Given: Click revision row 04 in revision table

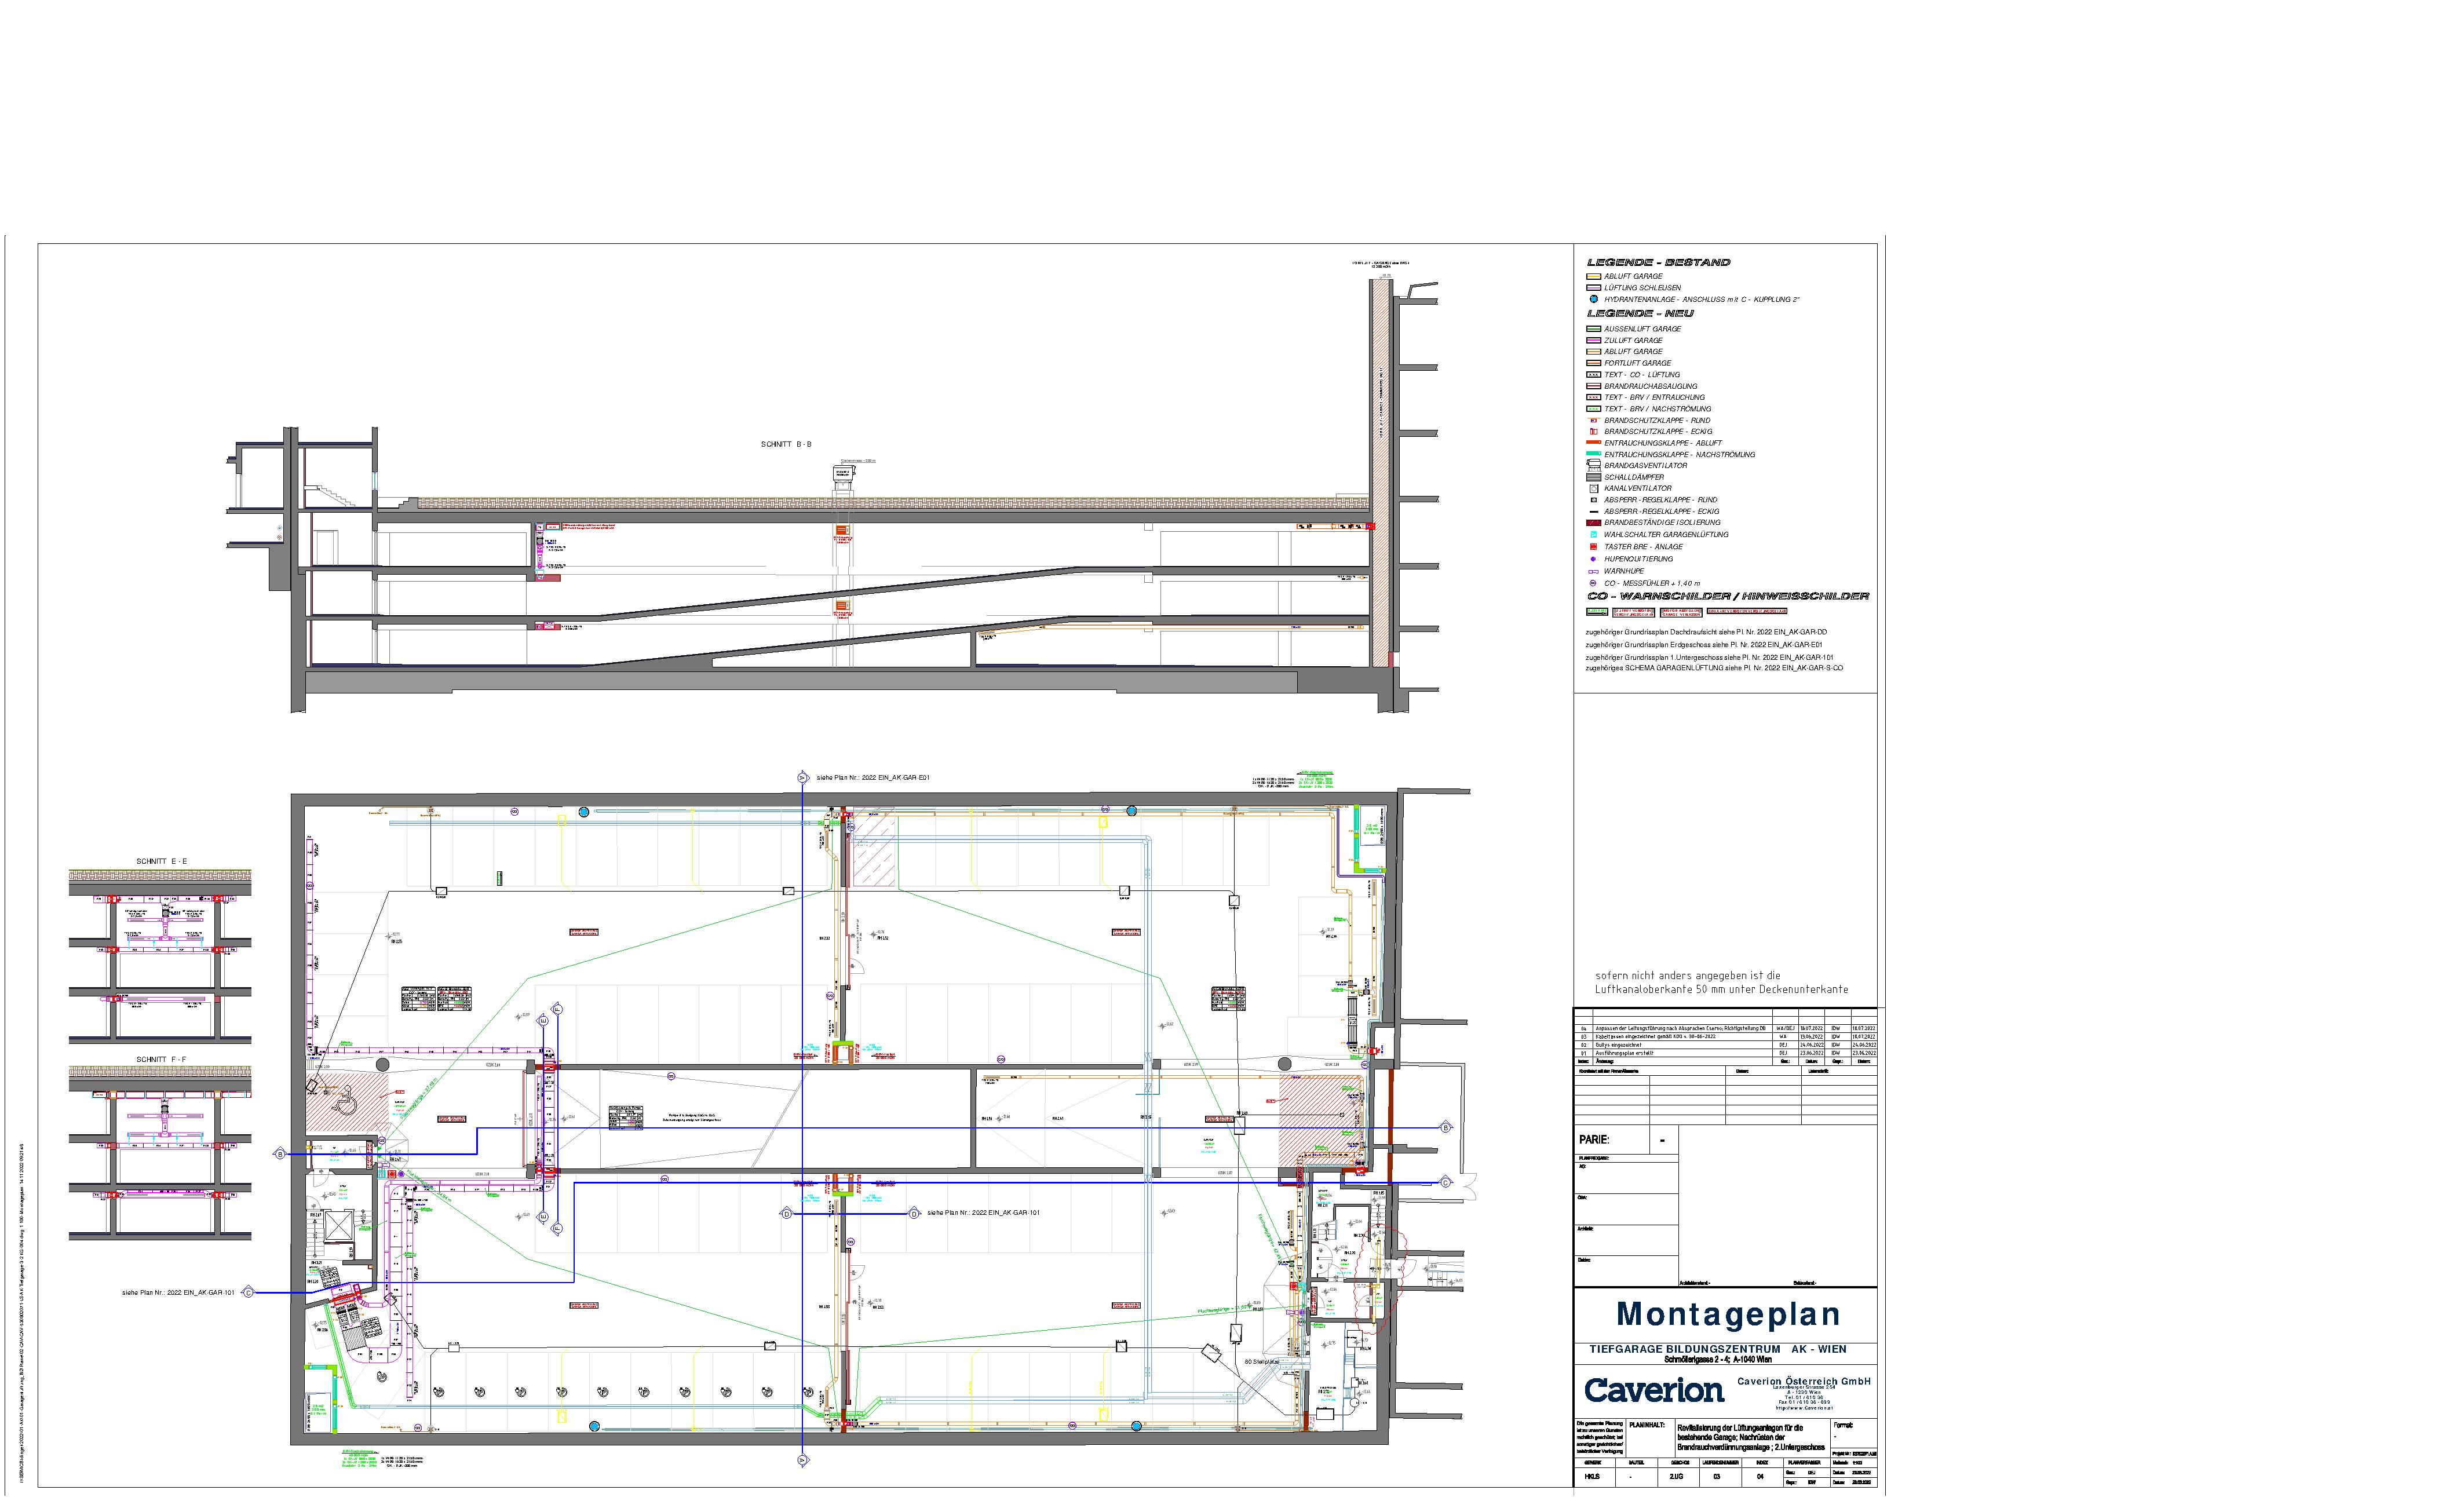Looking at the screenshot, I should pos(1680,1028).
